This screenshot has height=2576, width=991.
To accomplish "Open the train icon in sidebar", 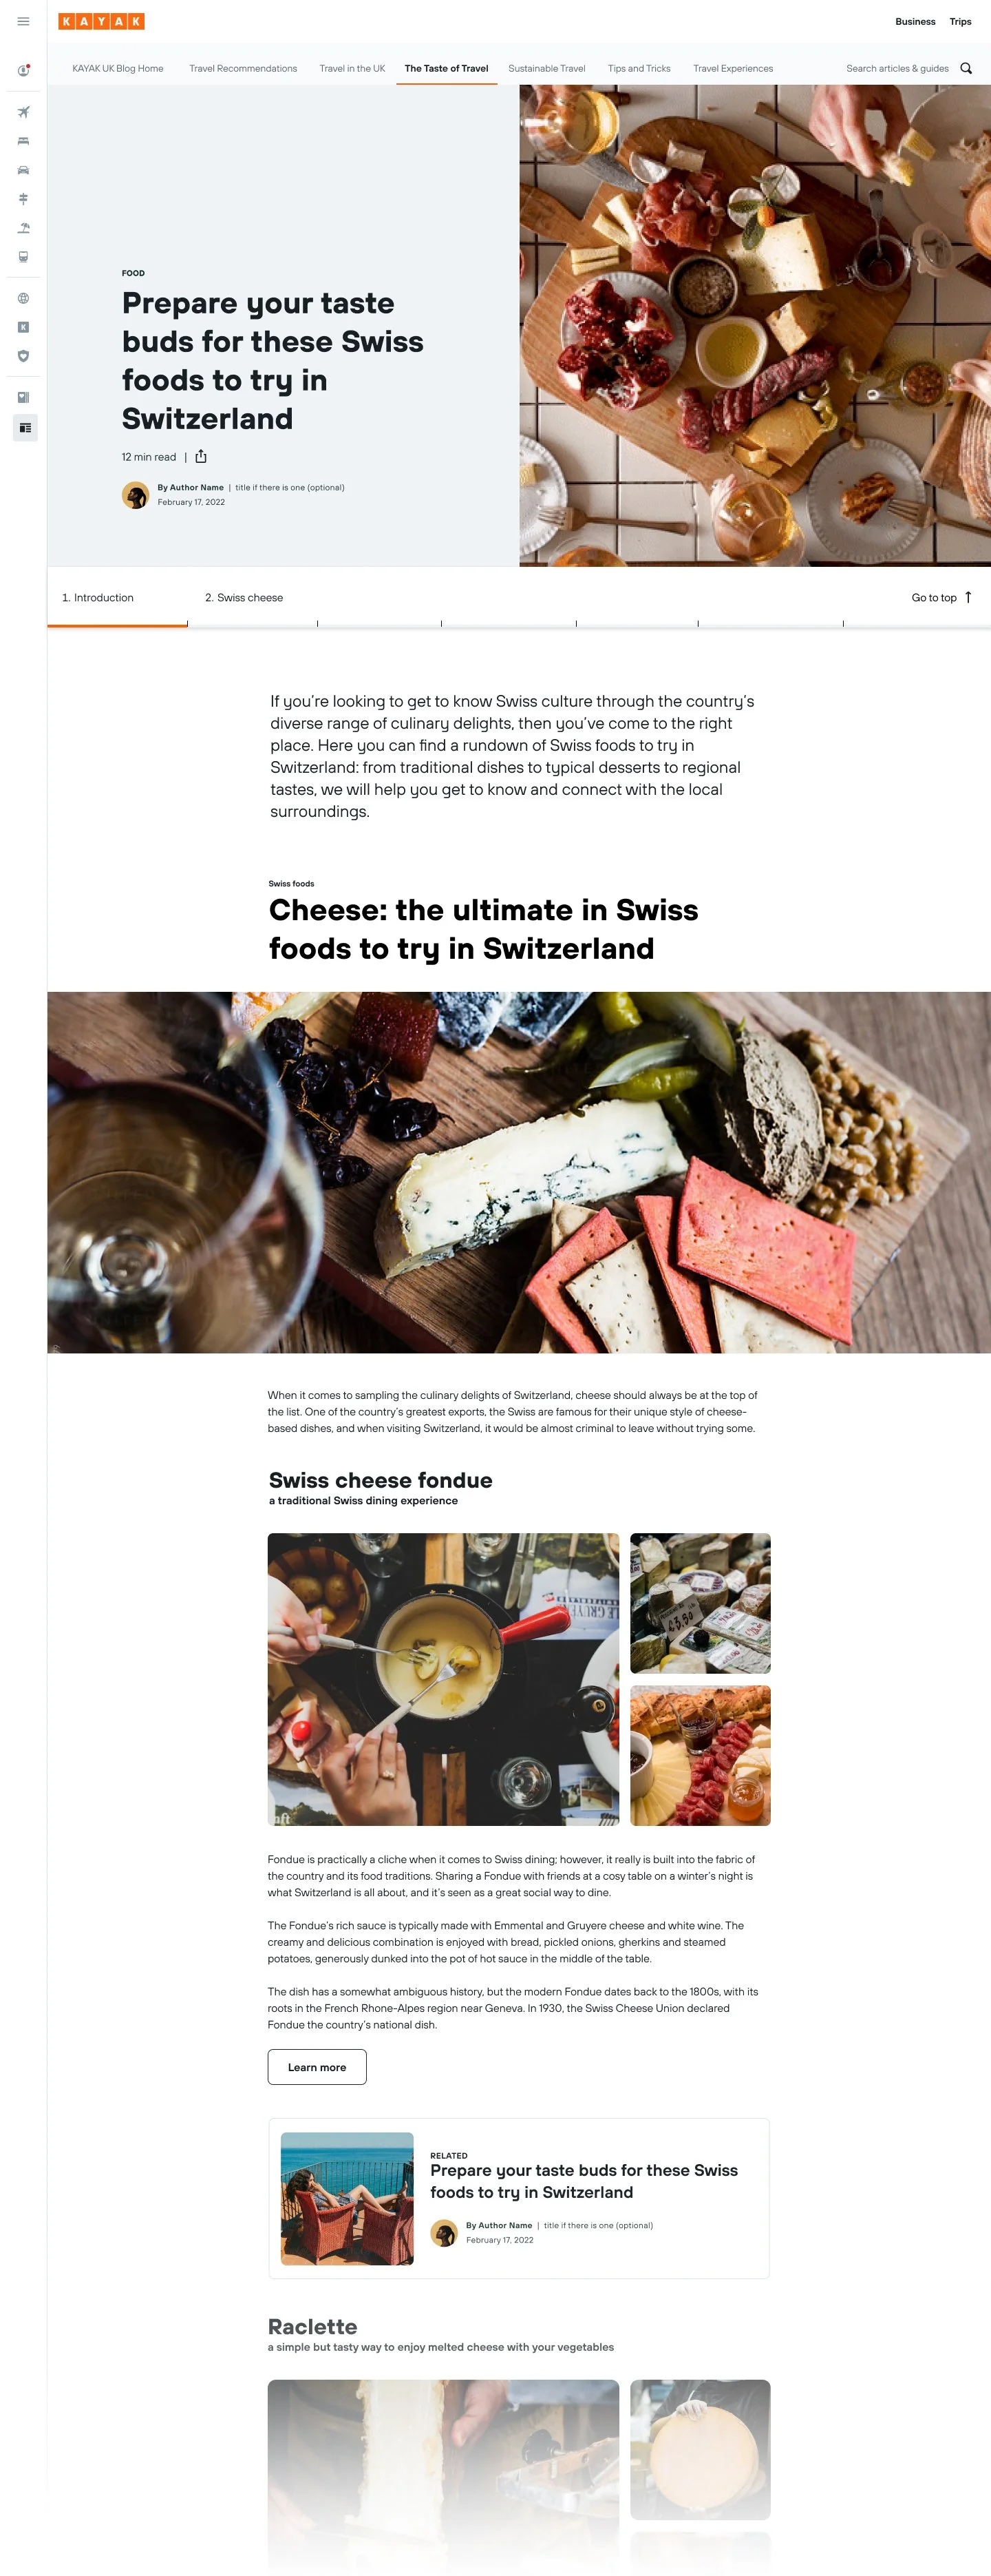I will [23, 257].
